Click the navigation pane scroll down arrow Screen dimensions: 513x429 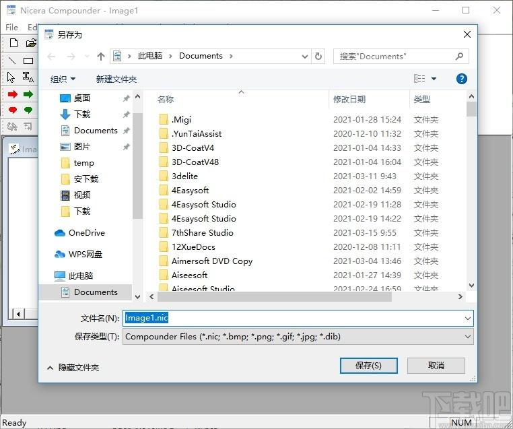(x=138, y=297)
